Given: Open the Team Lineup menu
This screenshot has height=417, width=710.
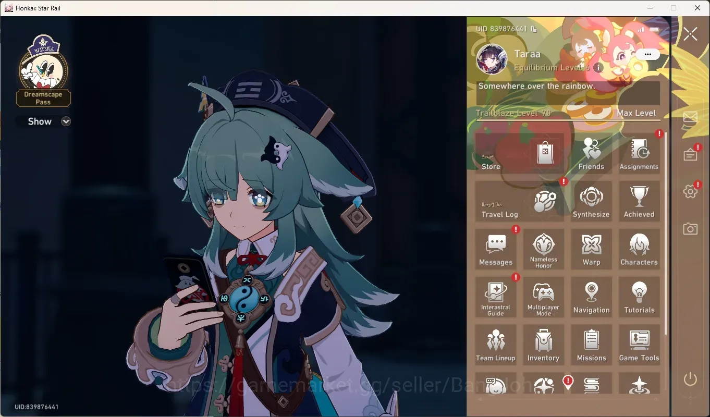Looking at the screenshot, I should [496, 345].
